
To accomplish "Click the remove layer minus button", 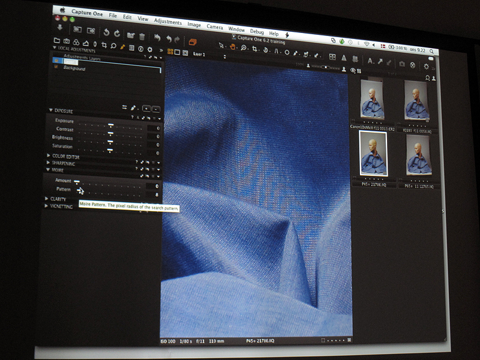I will pyautogui.click(x=155, y=109).
